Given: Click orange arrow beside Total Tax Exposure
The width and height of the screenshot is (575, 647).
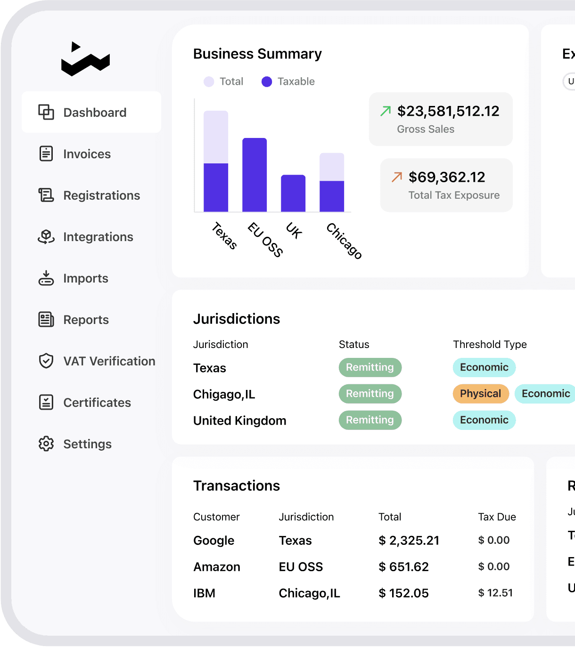Looking at the screenshot, I should pos(397,177).
